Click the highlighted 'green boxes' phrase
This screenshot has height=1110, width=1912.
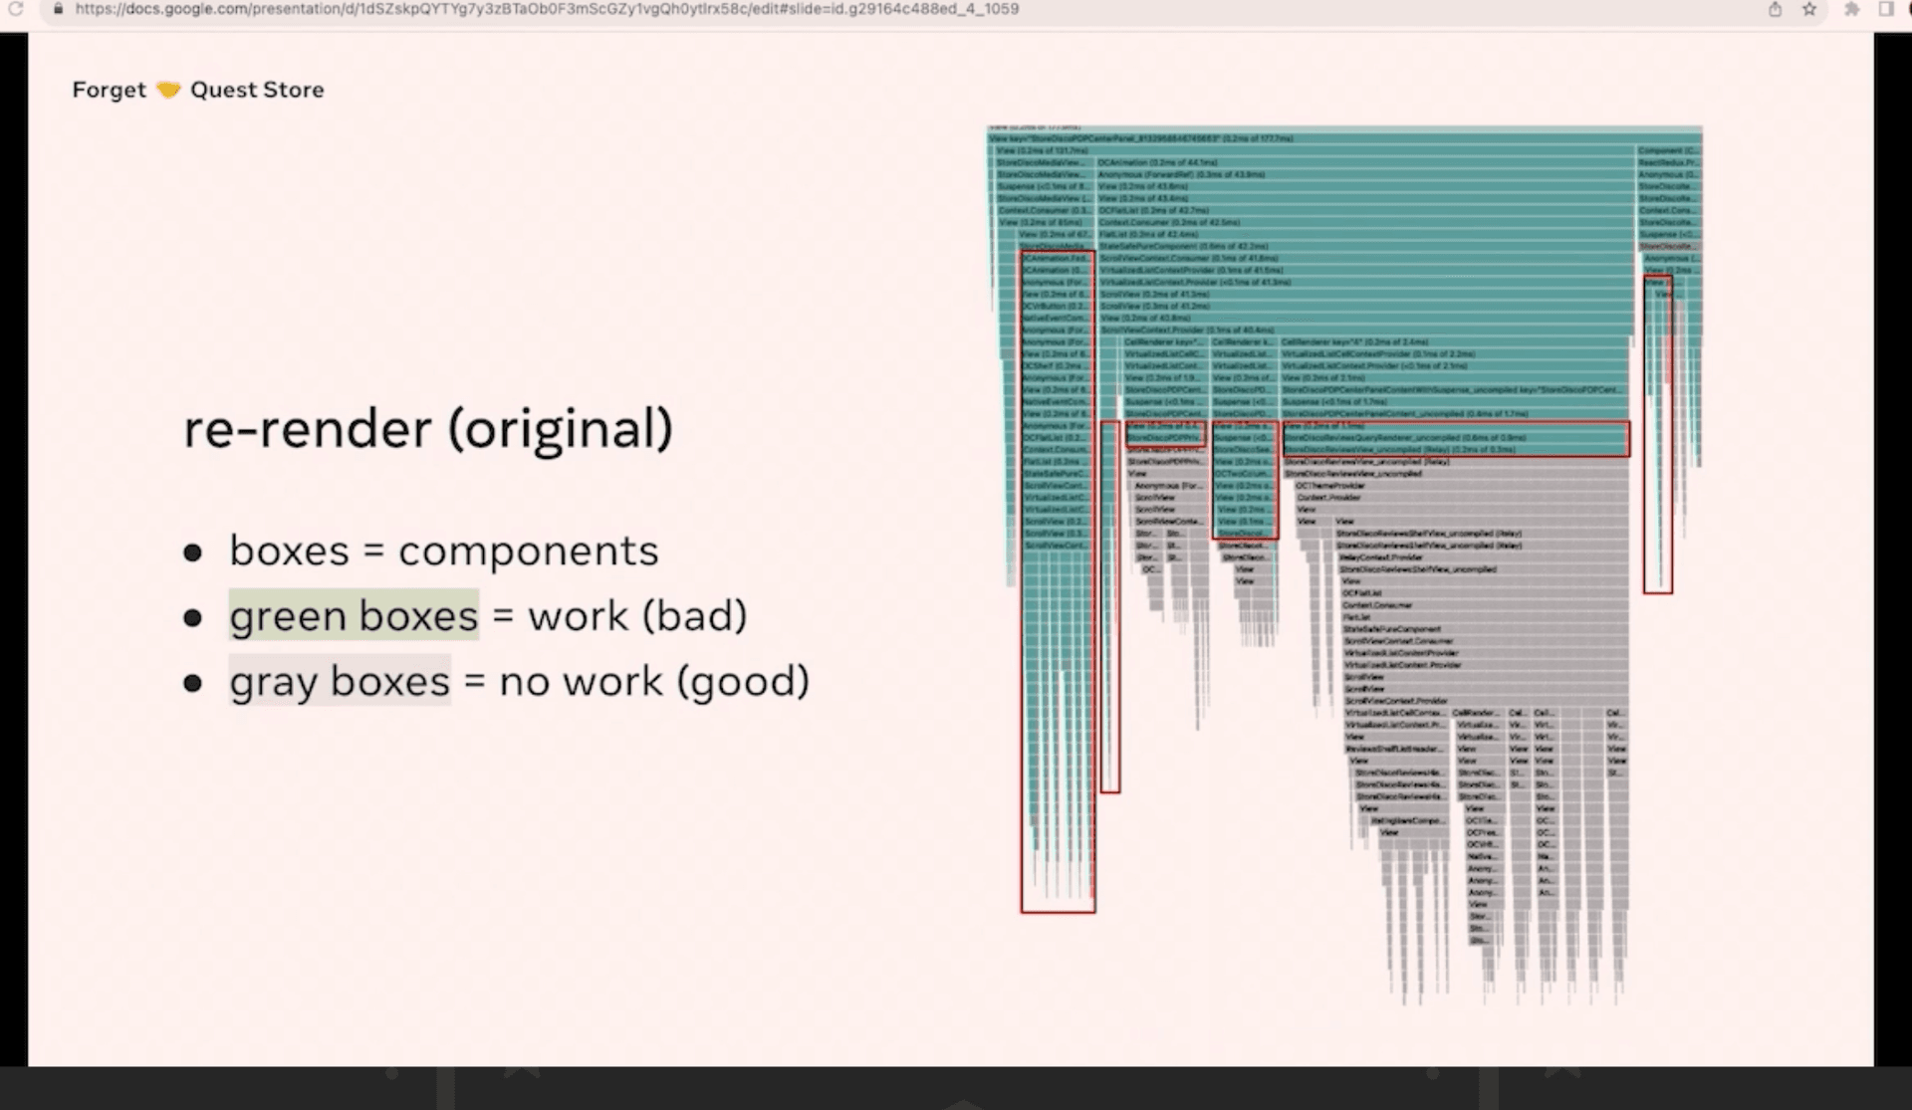(x=354, y=615)
